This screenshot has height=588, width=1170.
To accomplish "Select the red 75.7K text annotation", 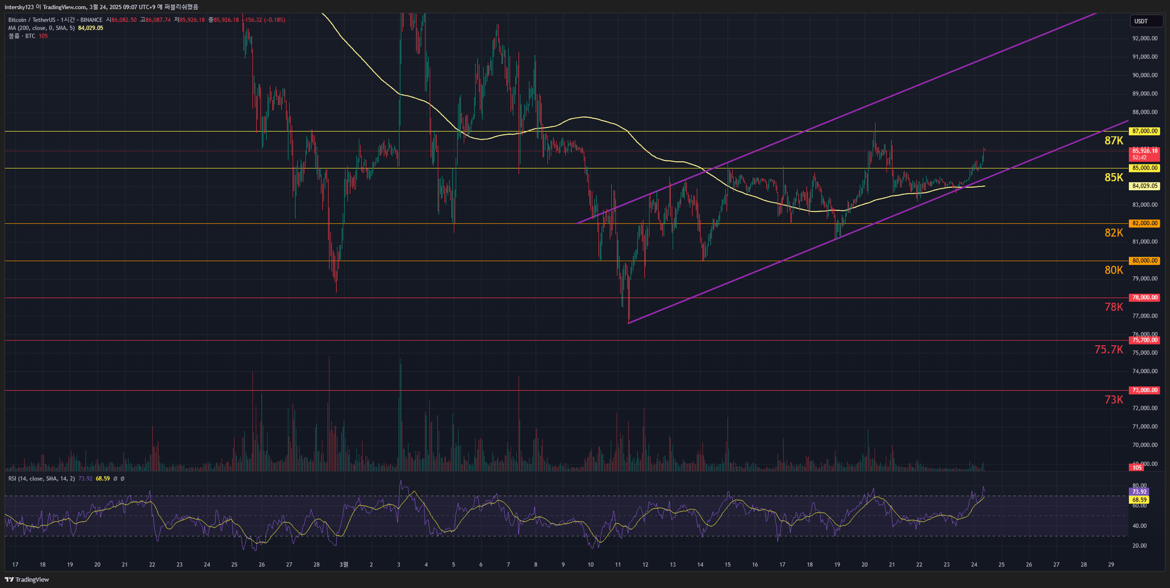I will click(x=1108, y=350).
